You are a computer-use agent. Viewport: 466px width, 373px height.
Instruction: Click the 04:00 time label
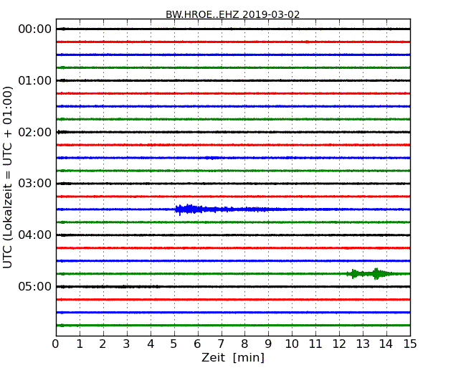coord(35,235)
